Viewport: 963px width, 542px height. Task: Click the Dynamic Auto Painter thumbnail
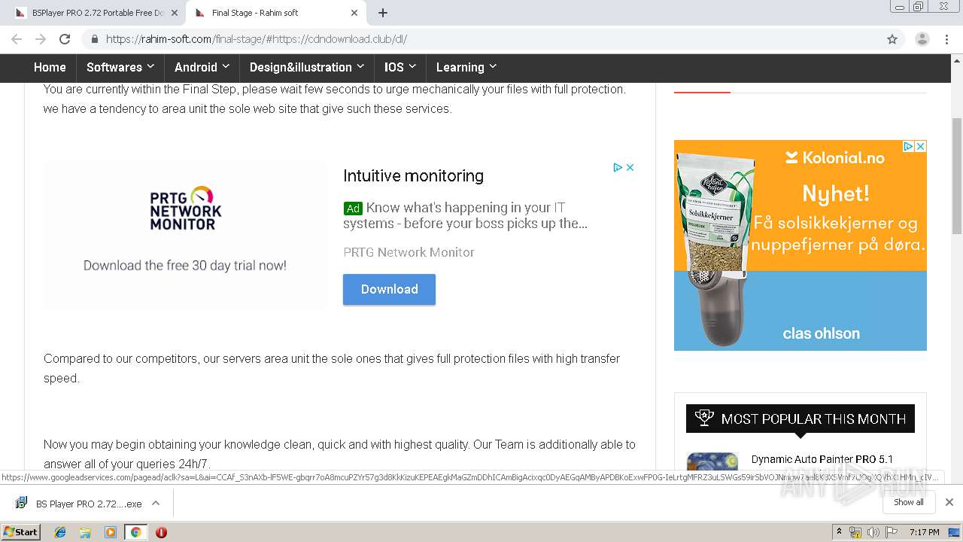coord(712,461)
